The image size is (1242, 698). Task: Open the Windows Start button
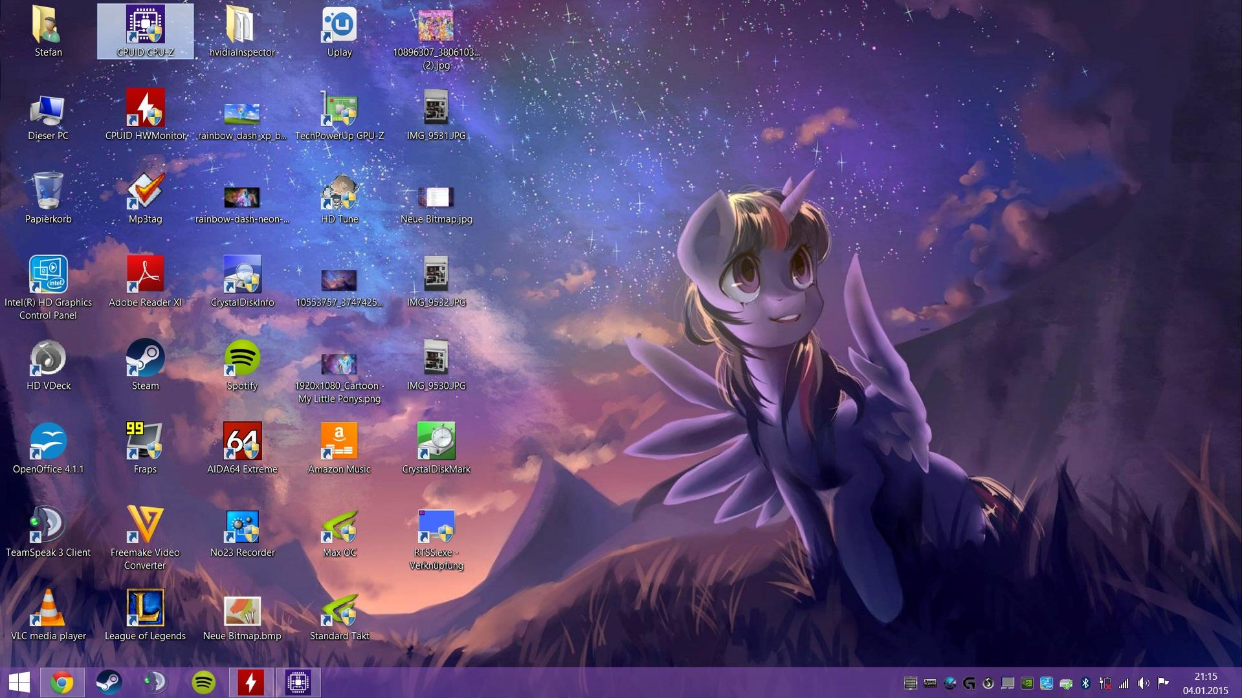point(19,682)
